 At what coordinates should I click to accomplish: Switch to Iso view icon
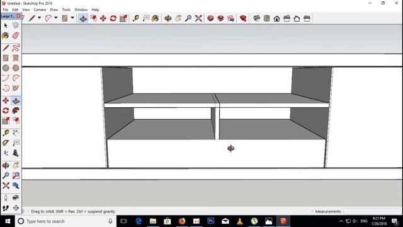256,18
